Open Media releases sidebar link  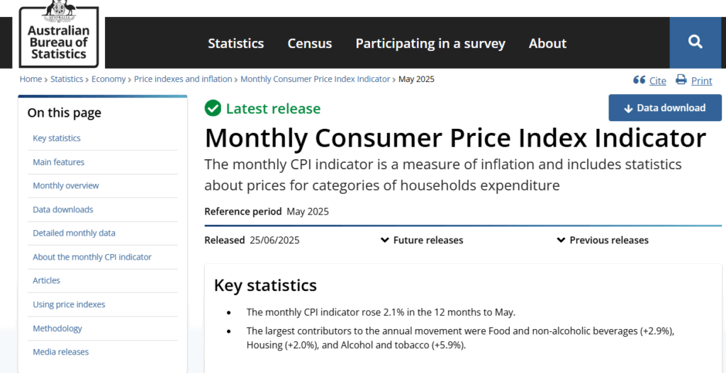[x=61, y=352]
